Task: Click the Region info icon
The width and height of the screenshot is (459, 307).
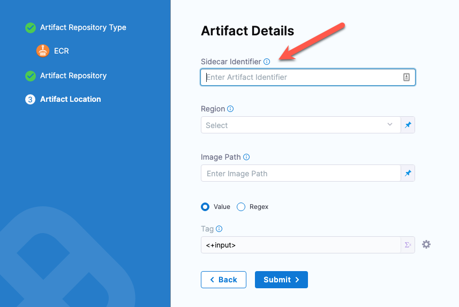Action: pyautogui.click(x=230, y=109)
